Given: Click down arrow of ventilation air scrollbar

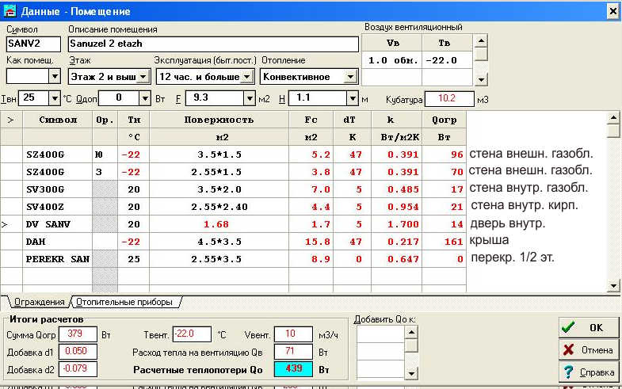Looking at the screenshot, I should pyautogui.click(x=481, y=79).
